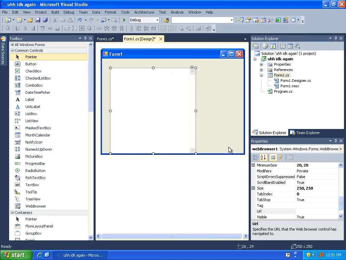Image resolution: width=346 pixels, height=260 pixels.
Task: Toggle auto-hide pin on Properties panel
Action: pyautogui.click(x=336, y=141)
